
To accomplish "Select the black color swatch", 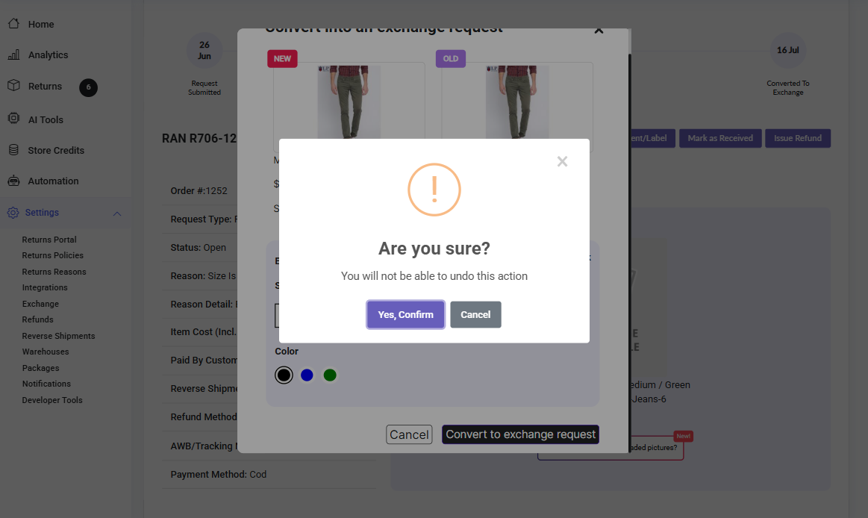I will pyautogui.click(x=284, y=375).
